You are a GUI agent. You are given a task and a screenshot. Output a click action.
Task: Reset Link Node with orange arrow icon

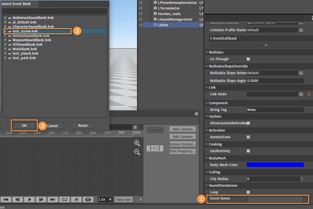(x=309, y=94)
